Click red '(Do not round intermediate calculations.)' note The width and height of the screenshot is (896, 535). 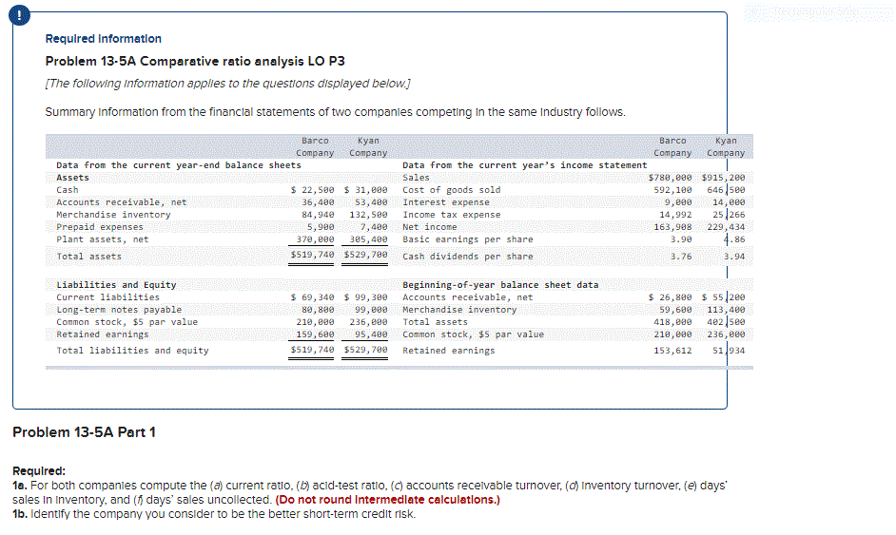[387, 500]
